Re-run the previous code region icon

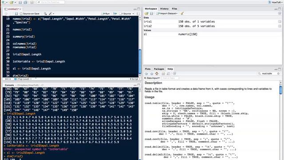(x=115, y=14)
